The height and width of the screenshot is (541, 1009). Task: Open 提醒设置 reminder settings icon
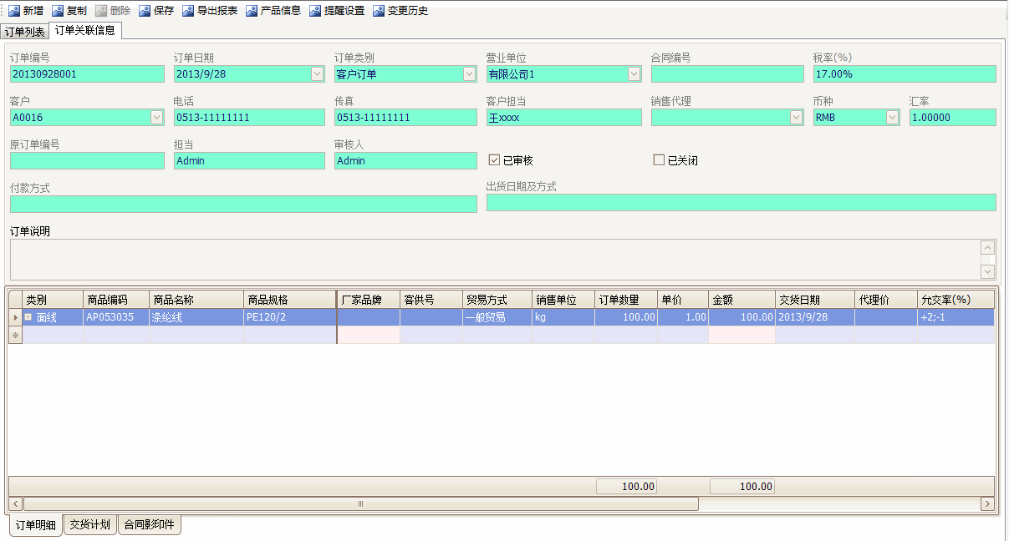pyautogui.click(x=315, y=11)
